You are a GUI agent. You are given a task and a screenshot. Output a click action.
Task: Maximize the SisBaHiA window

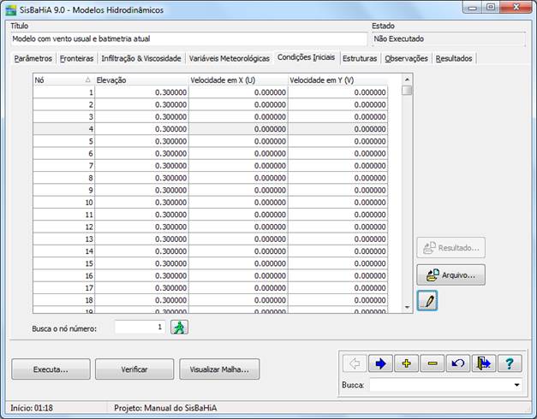pyautogui.click(x=491, y=8)
